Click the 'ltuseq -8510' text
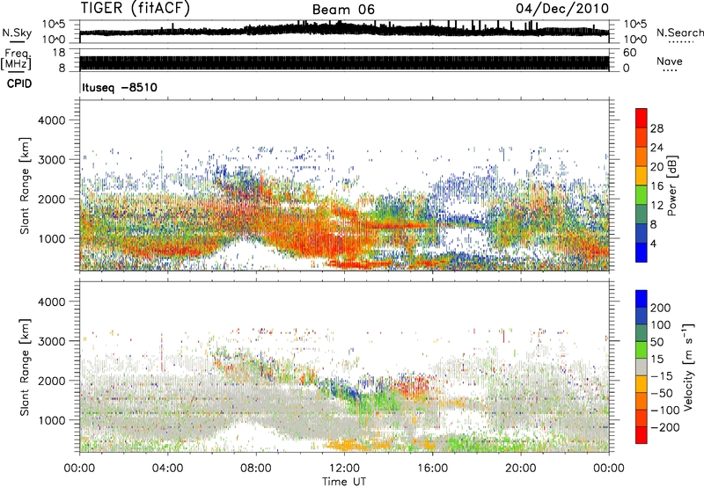704x487 pixels. pyautogui.click(x=120, y=87)
